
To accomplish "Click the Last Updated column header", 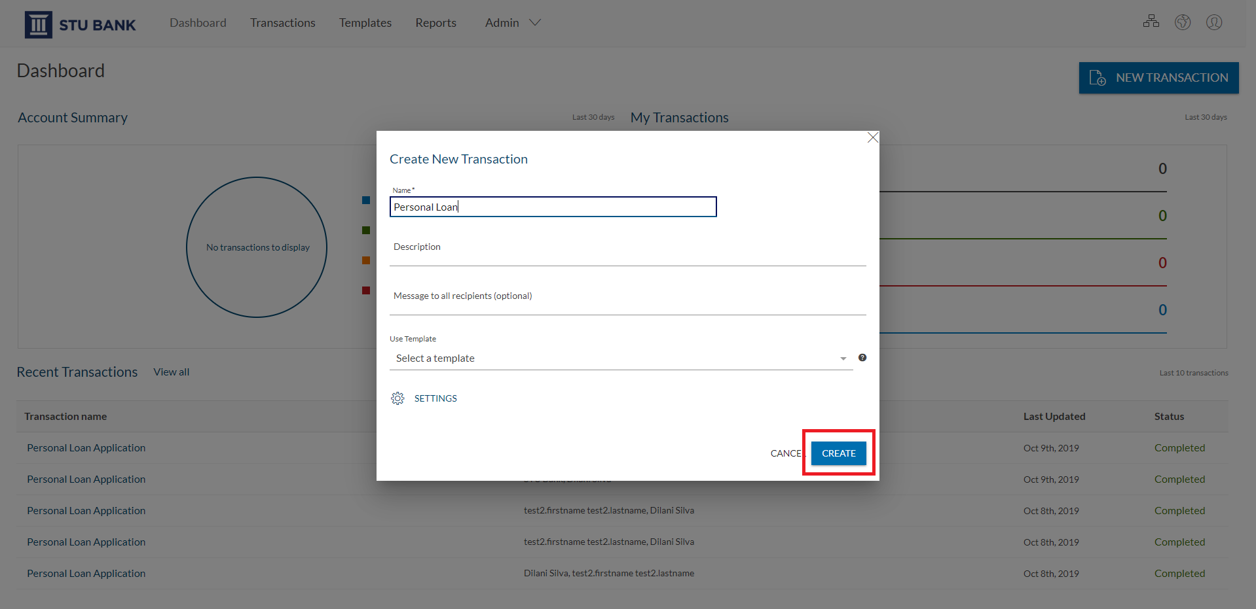I will [1054, 417].
